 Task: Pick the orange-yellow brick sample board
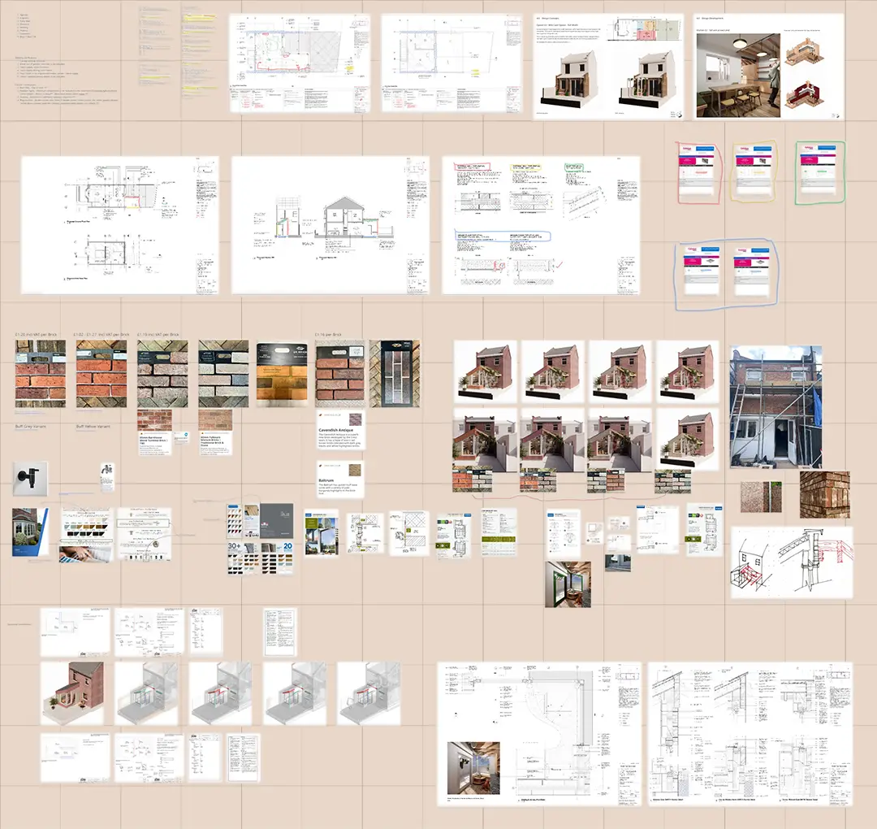pos(280,374)
